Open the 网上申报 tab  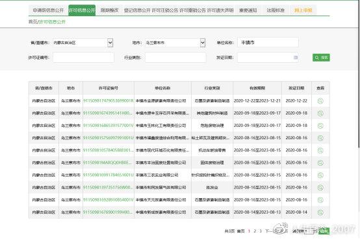tap(303, 10)
